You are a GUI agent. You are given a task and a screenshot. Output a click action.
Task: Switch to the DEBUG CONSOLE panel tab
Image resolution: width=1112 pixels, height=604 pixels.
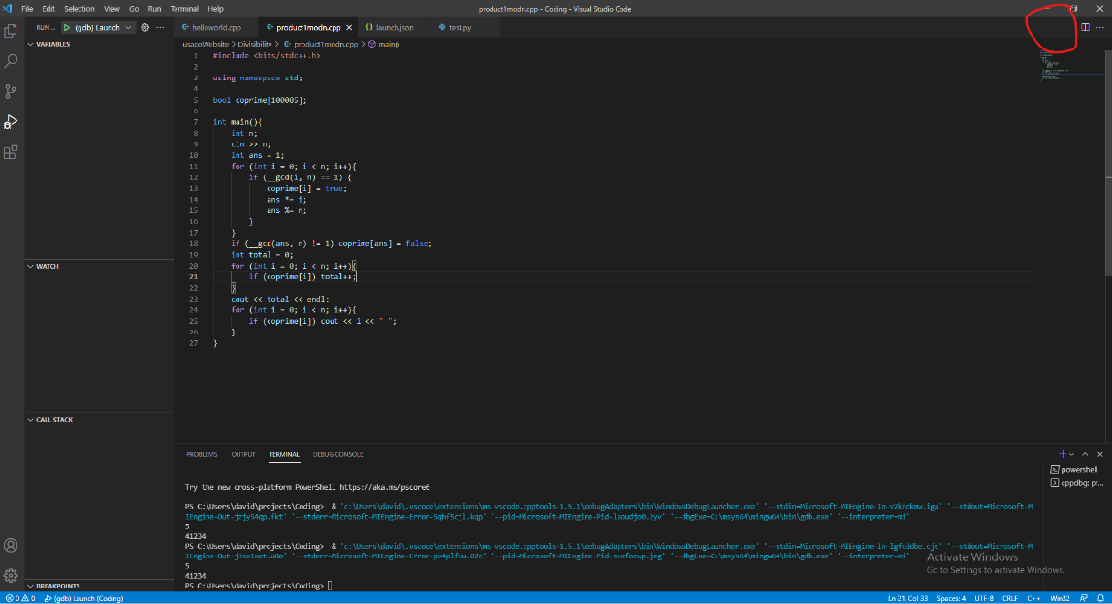(337, 454)
